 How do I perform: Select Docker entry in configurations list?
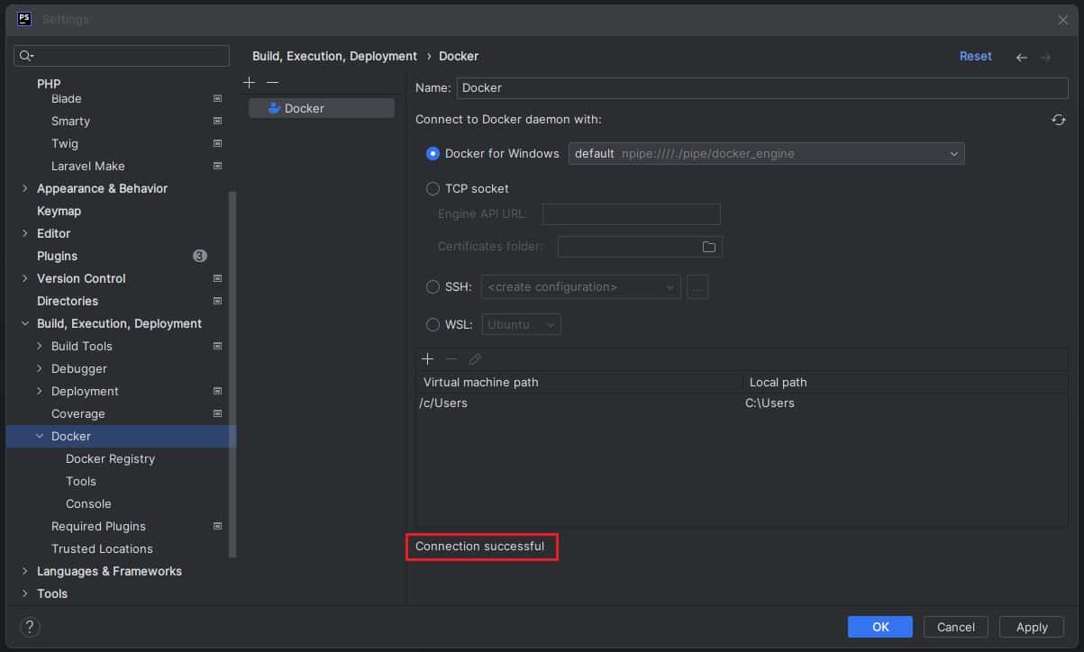point(322,108)
